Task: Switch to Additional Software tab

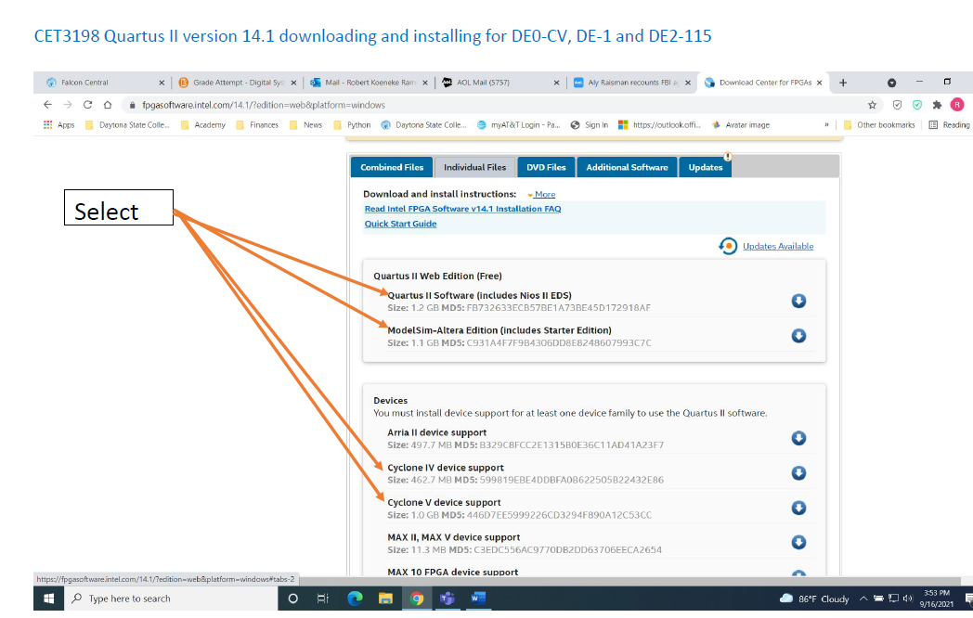Action: click(x=627, y=168)
